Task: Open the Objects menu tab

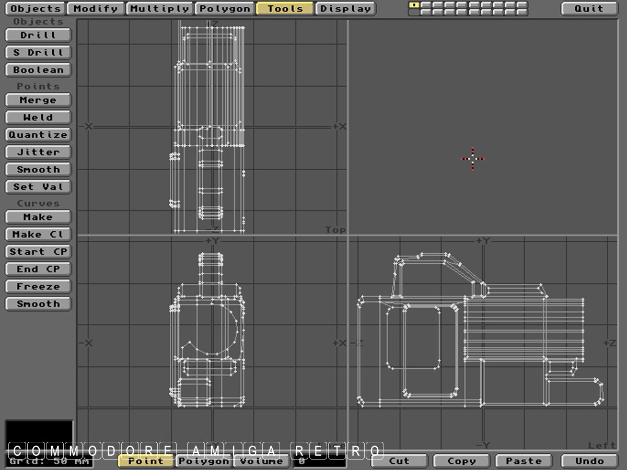Action: click(36, 8)
